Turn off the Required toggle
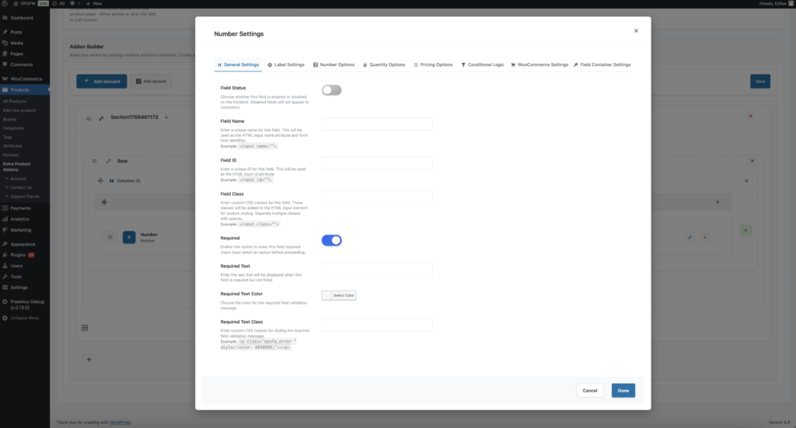796x428 pixels. 331,241
